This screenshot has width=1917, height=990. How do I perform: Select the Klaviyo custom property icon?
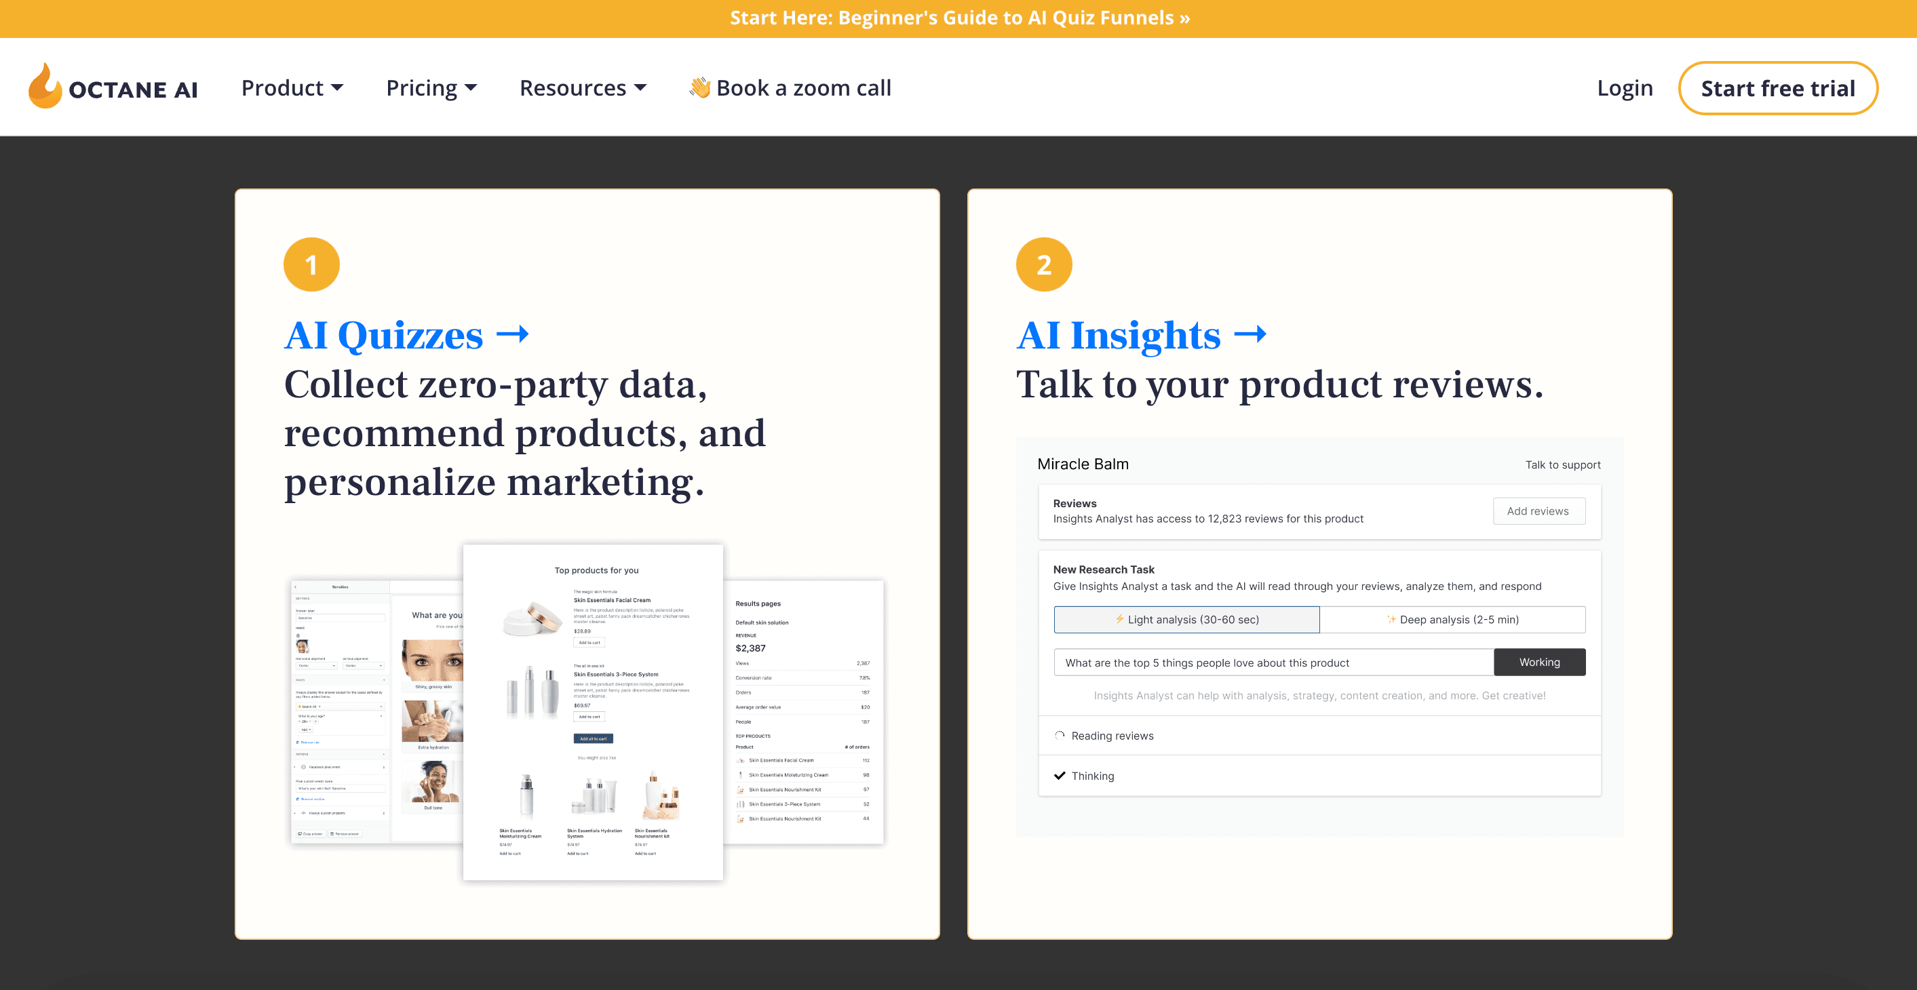point(304,814)
